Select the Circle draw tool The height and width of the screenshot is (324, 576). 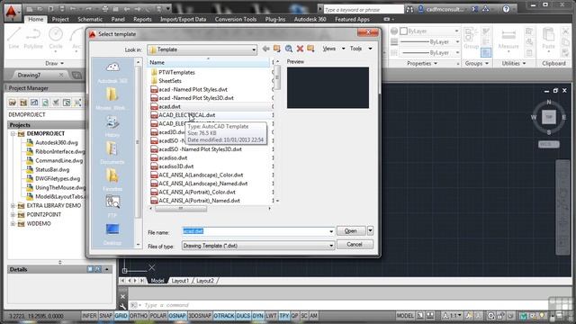coord(56,38)
